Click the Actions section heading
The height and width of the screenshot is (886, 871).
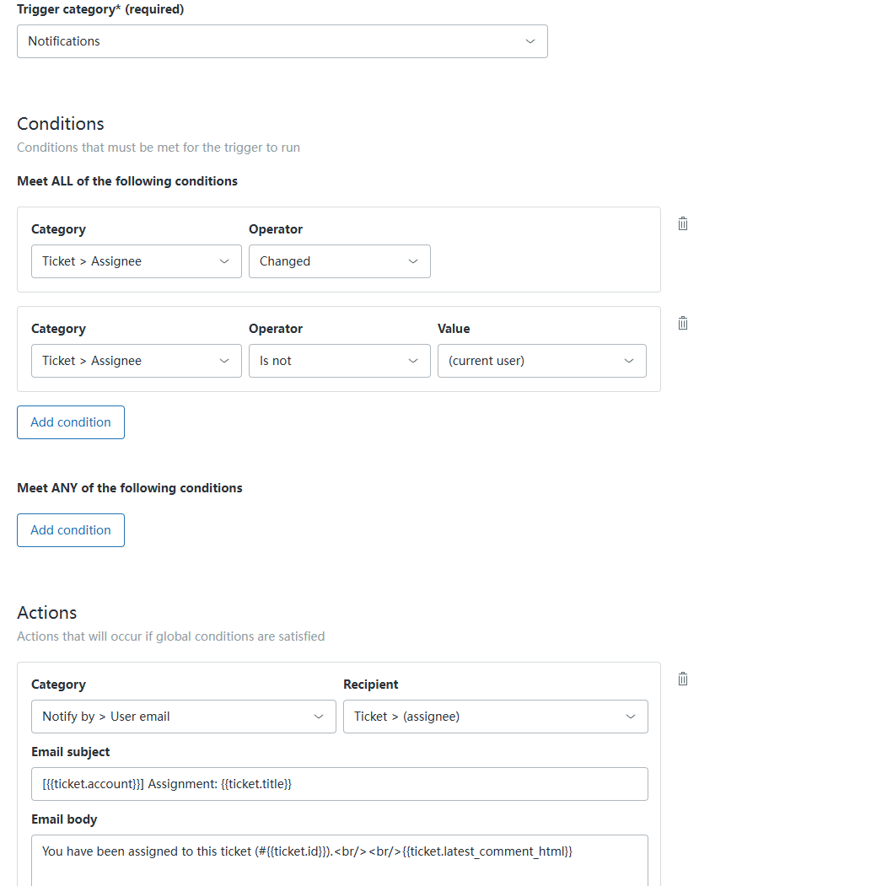click(47, 612)
